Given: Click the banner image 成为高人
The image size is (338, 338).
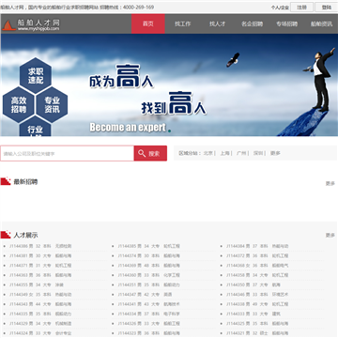Looking at the screenshot, I should coord(169,84).
